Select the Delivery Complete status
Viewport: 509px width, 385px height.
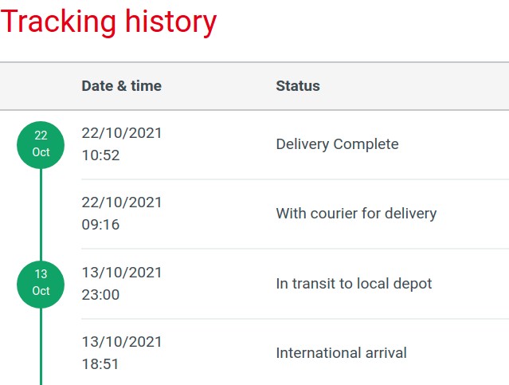337,144
